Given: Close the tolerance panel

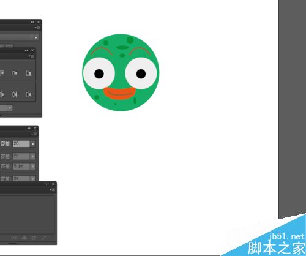Looking at the screenshot, I should point(35,128).
